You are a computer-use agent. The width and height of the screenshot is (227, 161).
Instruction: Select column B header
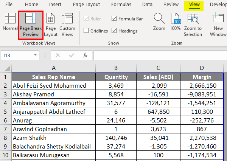[116, 68]
